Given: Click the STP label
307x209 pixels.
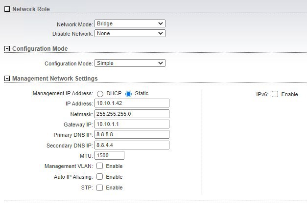Looking at the screenshot, I should click(87, 188).
